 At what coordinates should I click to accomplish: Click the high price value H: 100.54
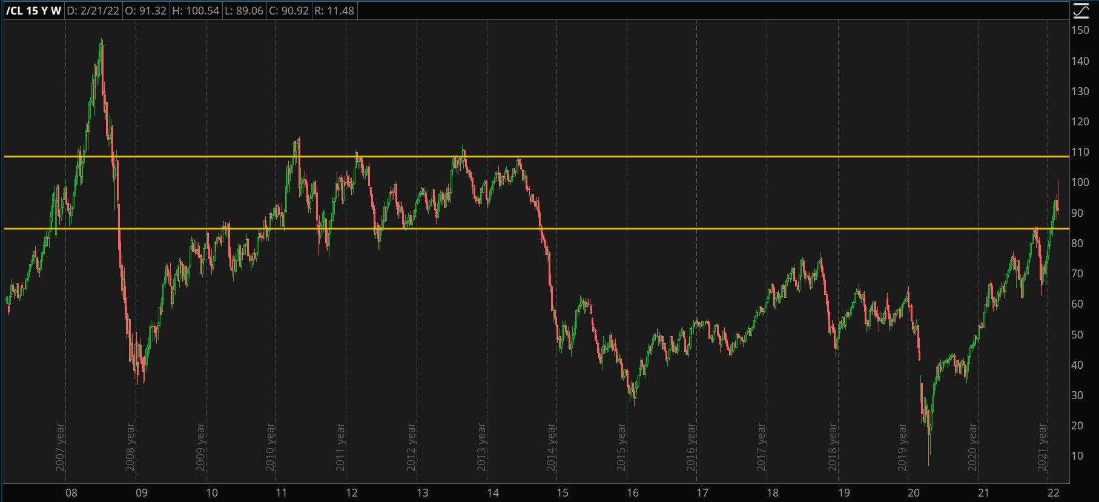tap(195, 10)
